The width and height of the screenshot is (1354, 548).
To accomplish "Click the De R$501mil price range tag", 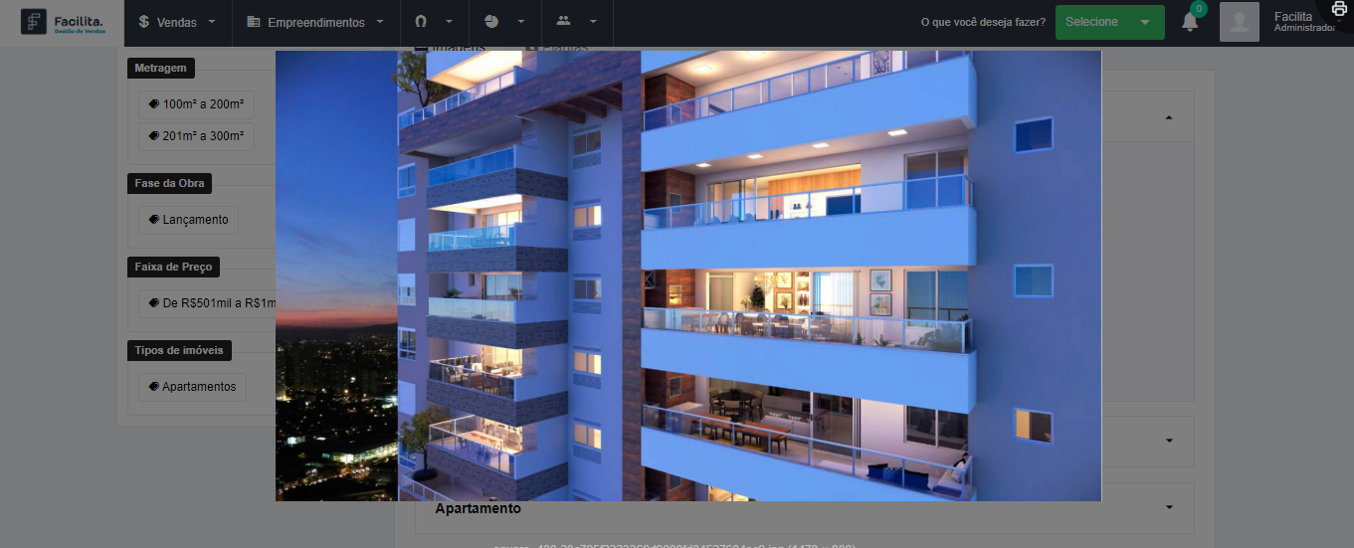I will pos(209,303).
